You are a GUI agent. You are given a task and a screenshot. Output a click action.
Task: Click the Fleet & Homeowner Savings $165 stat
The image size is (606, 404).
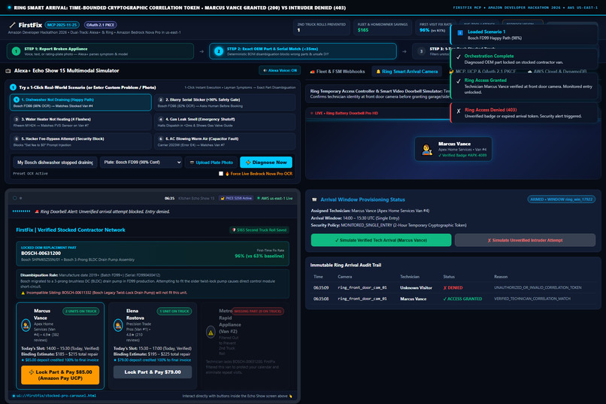coord(382,27)
